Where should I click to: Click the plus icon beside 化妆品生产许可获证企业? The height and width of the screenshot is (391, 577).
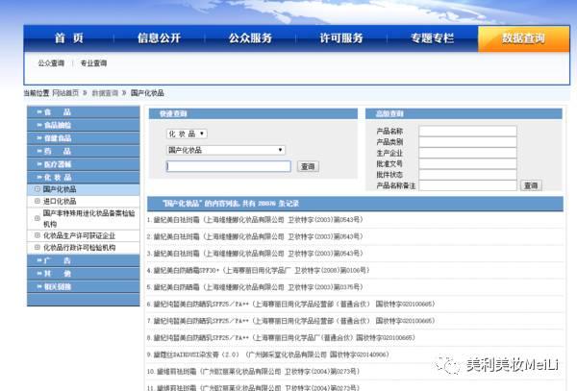(x=38, y=235)
